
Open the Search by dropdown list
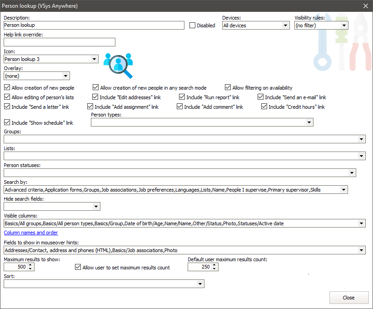point(343,190)
